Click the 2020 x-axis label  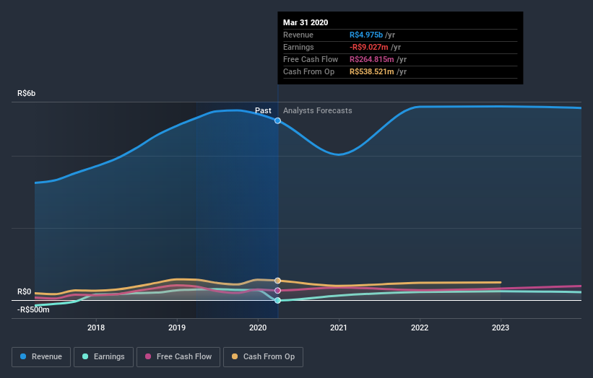(258, 328)
